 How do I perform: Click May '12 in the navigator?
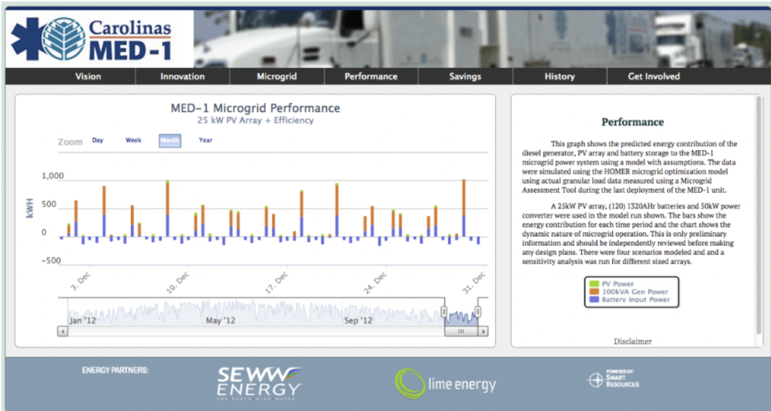221,321
